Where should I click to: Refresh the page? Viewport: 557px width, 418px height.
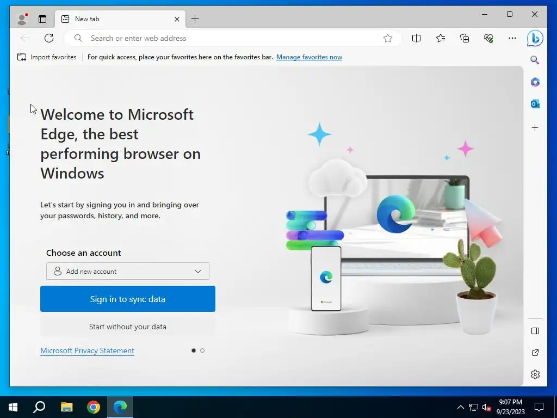(49, 38)
